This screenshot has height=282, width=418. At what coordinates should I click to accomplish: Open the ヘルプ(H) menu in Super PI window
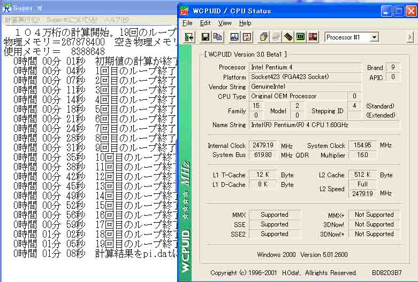pos(117,20)
